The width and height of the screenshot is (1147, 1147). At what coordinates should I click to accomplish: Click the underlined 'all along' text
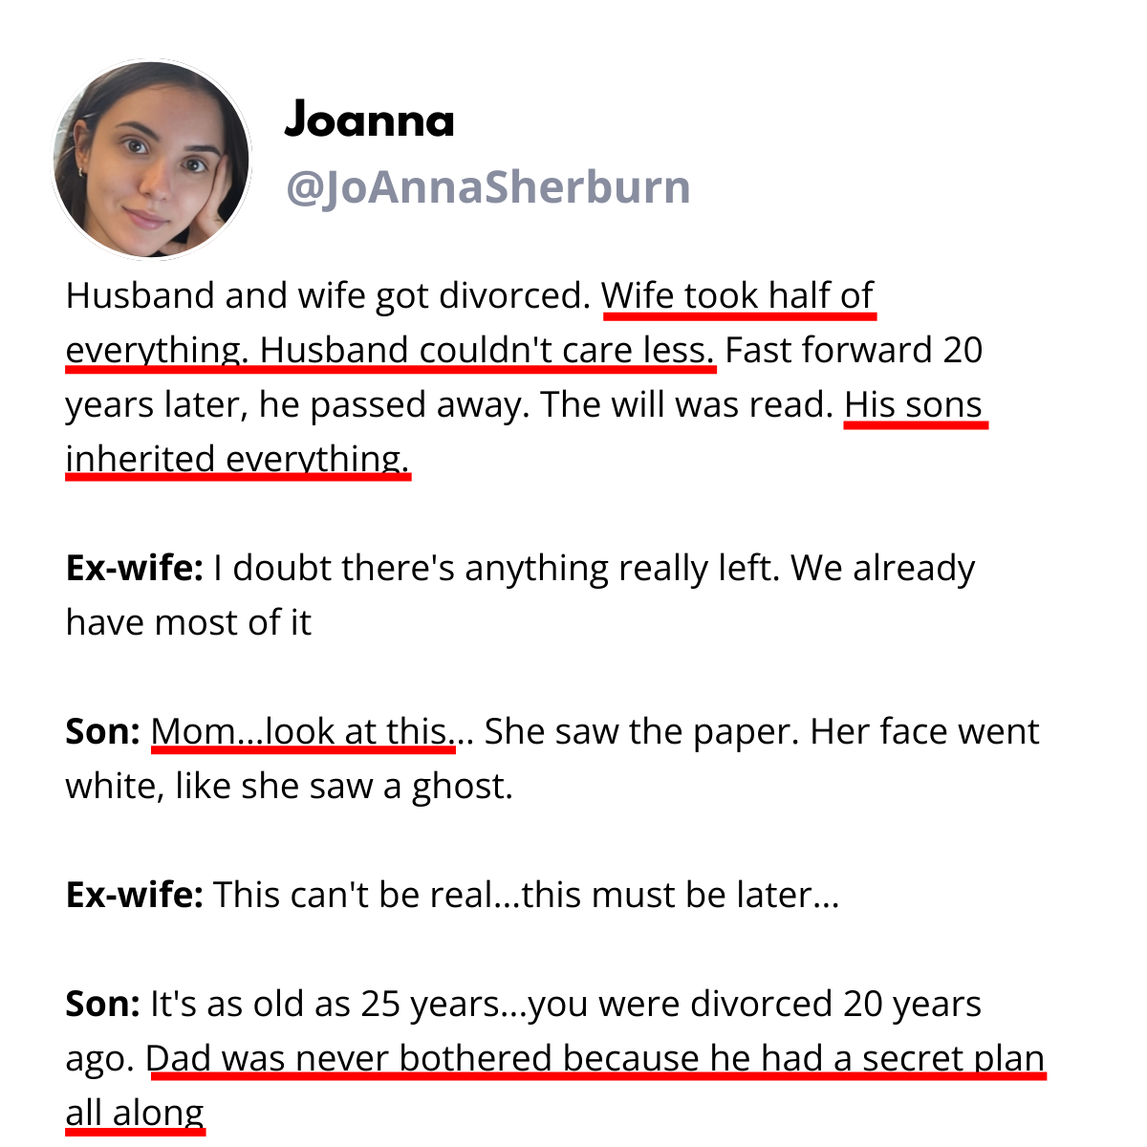(135, 1114)
